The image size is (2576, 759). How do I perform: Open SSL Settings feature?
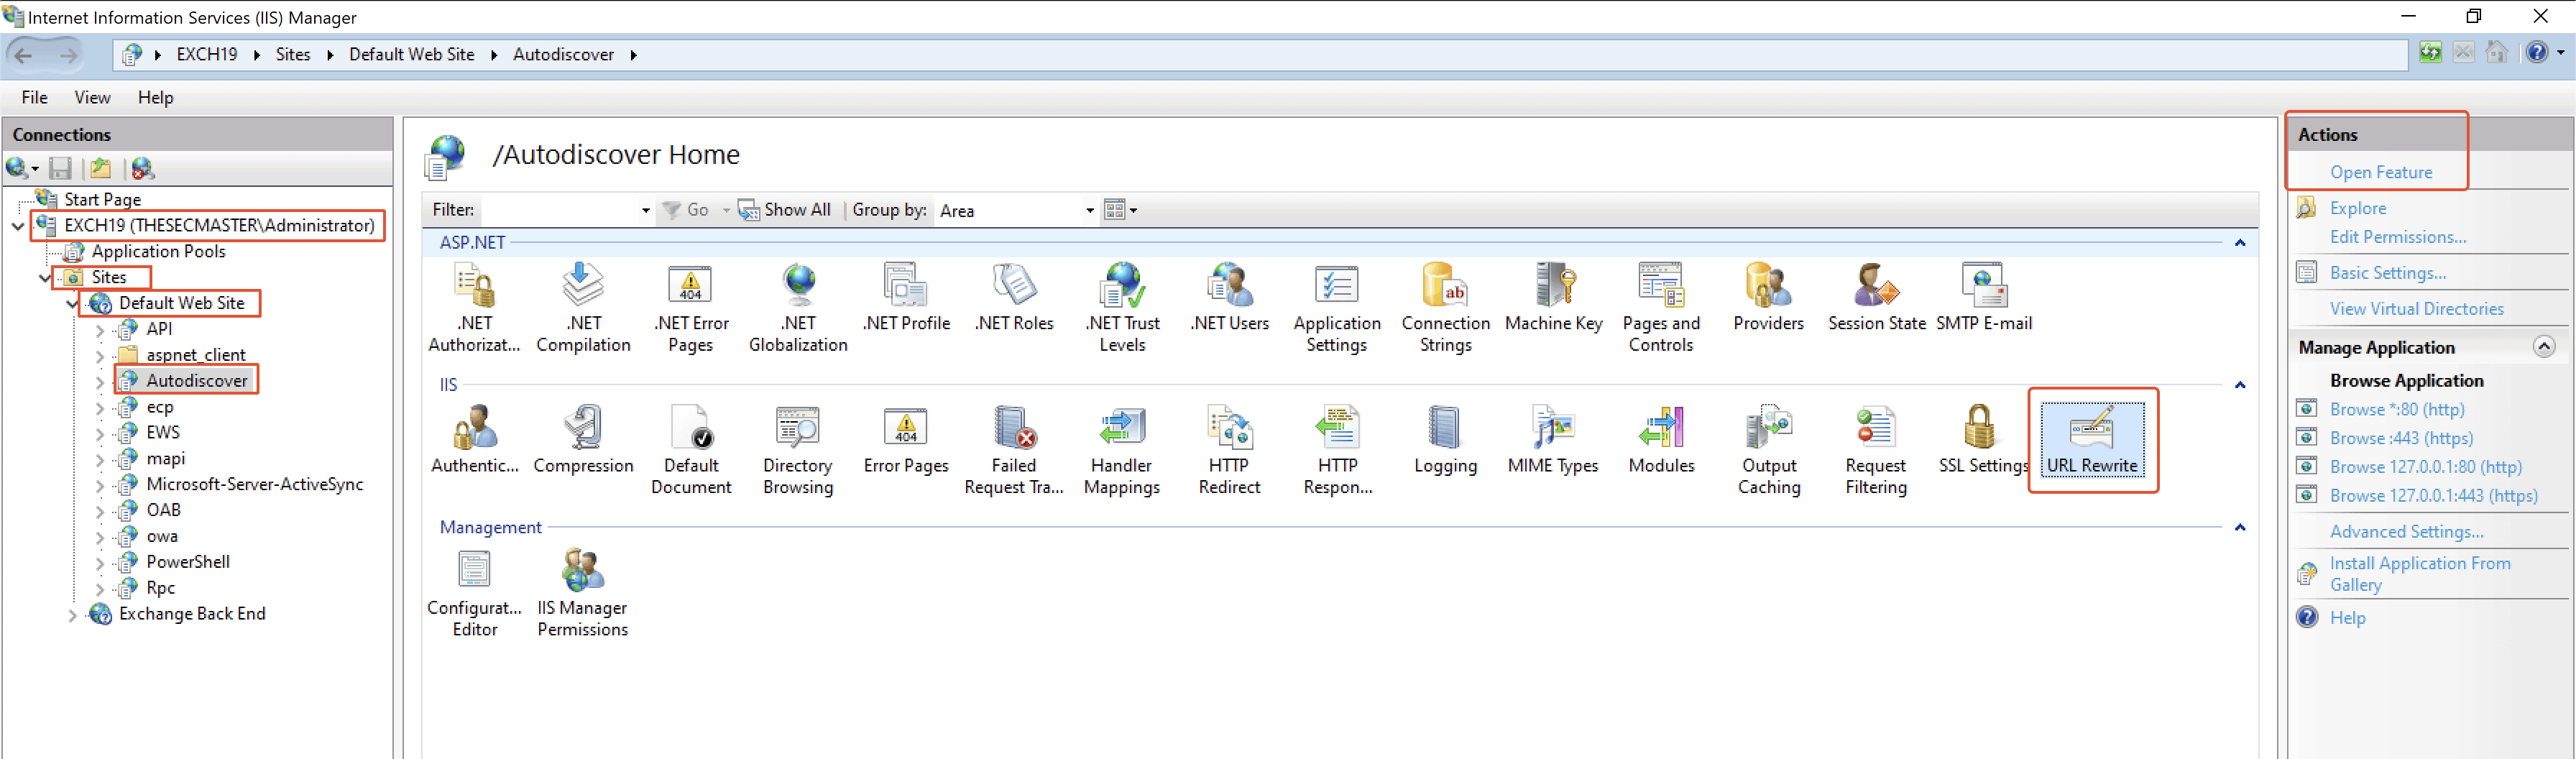(x=1982, y=440)
